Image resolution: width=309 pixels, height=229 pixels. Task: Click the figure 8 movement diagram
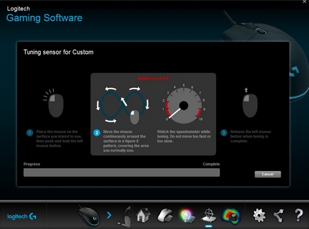[x=122, y=105]
